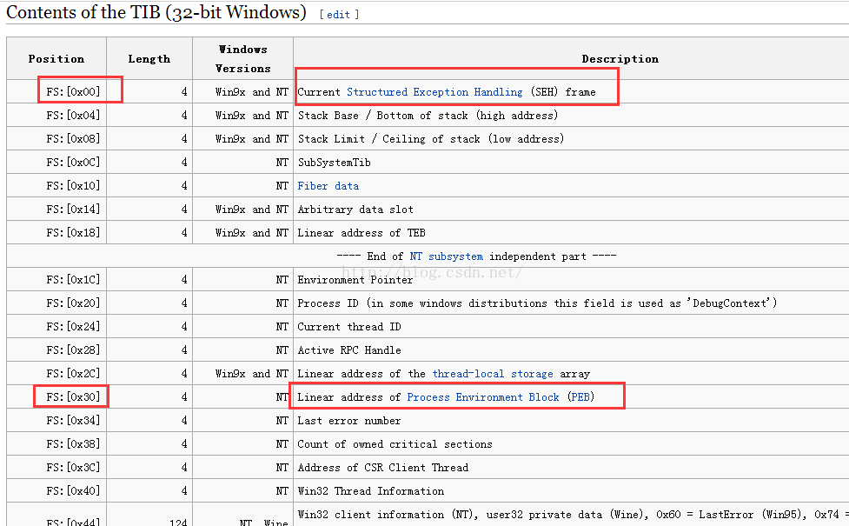Click the Description column header
The height and width of the screenshot is (526, 849).
pyautogui.click(x=620, y=58)
